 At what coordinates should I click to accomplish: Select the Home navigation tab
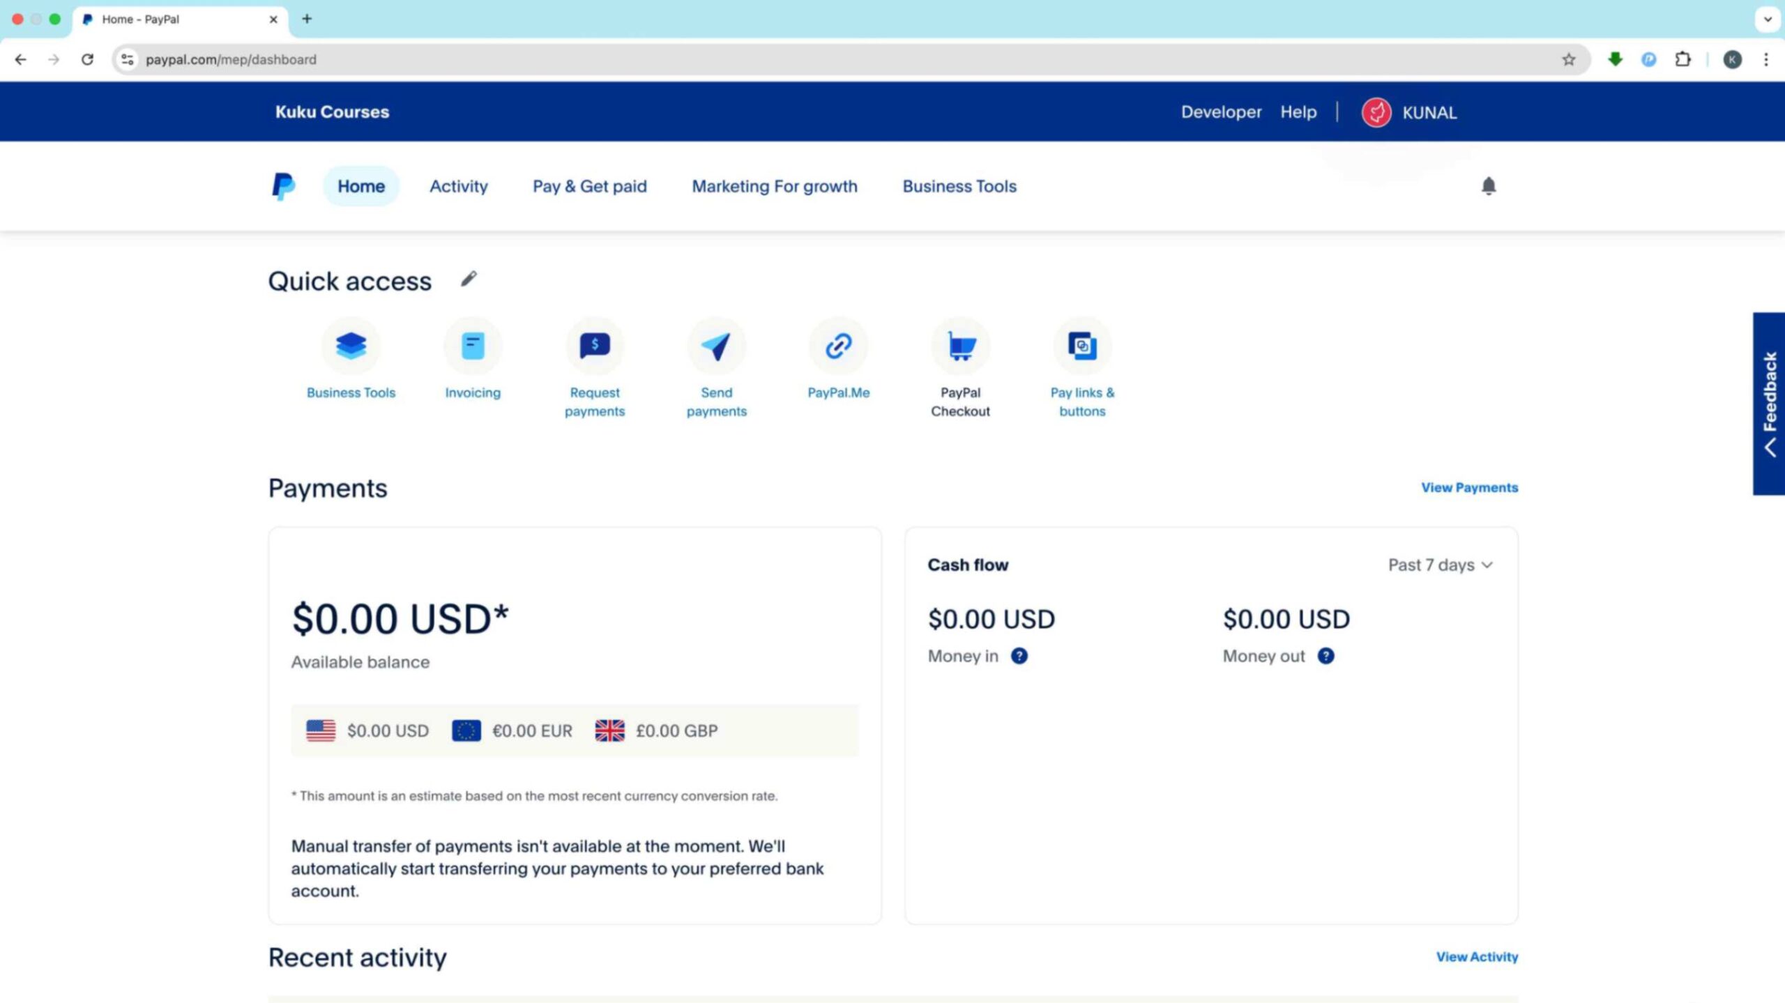(x=361, y=186)
